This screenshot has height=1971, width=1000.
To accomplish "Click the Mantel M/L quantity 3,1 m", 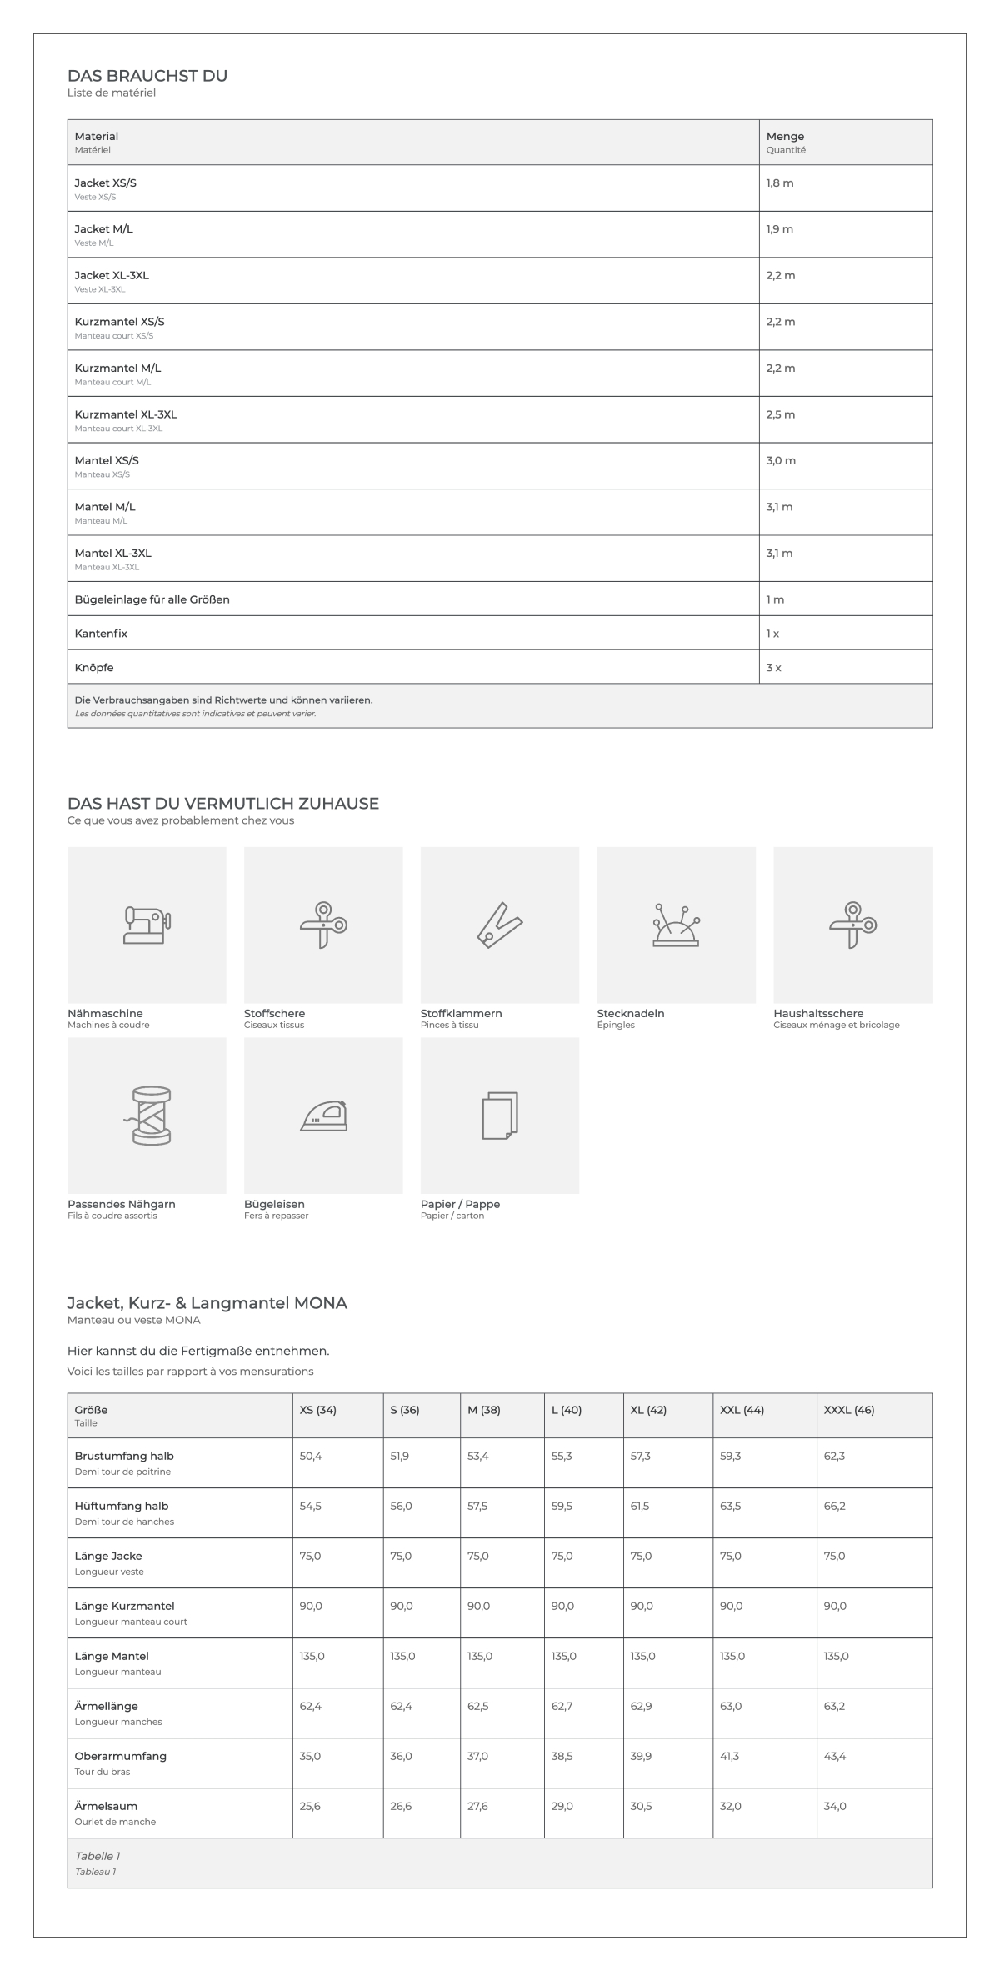I will (x=779, y=507).
